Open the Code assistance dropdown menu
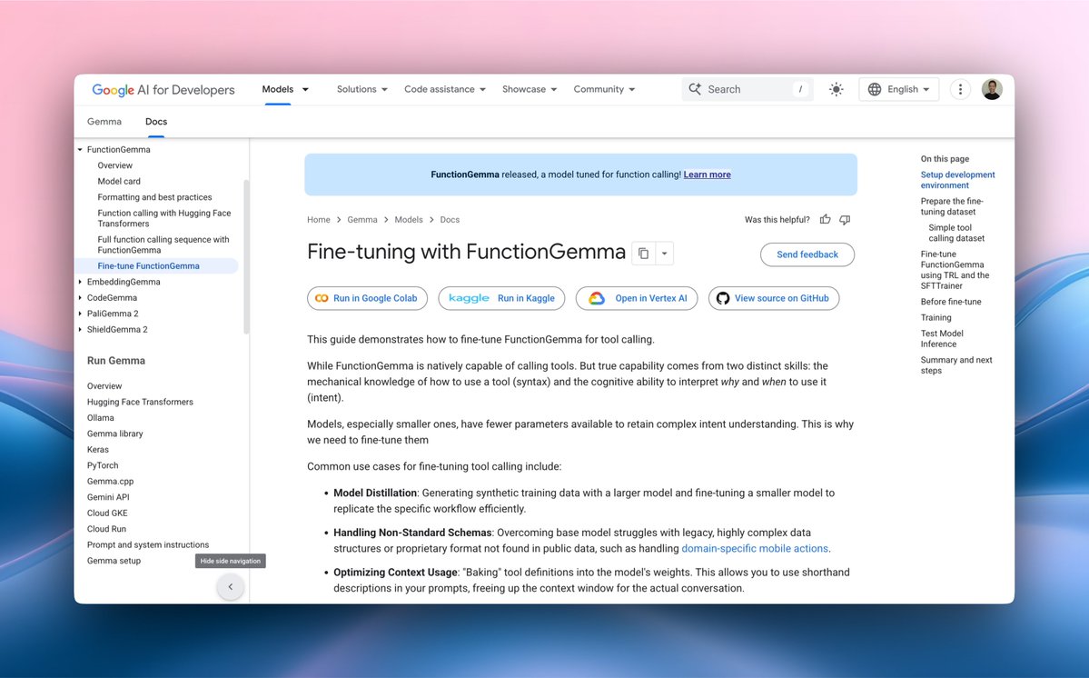1089x678 pixels. pos(444,89)
